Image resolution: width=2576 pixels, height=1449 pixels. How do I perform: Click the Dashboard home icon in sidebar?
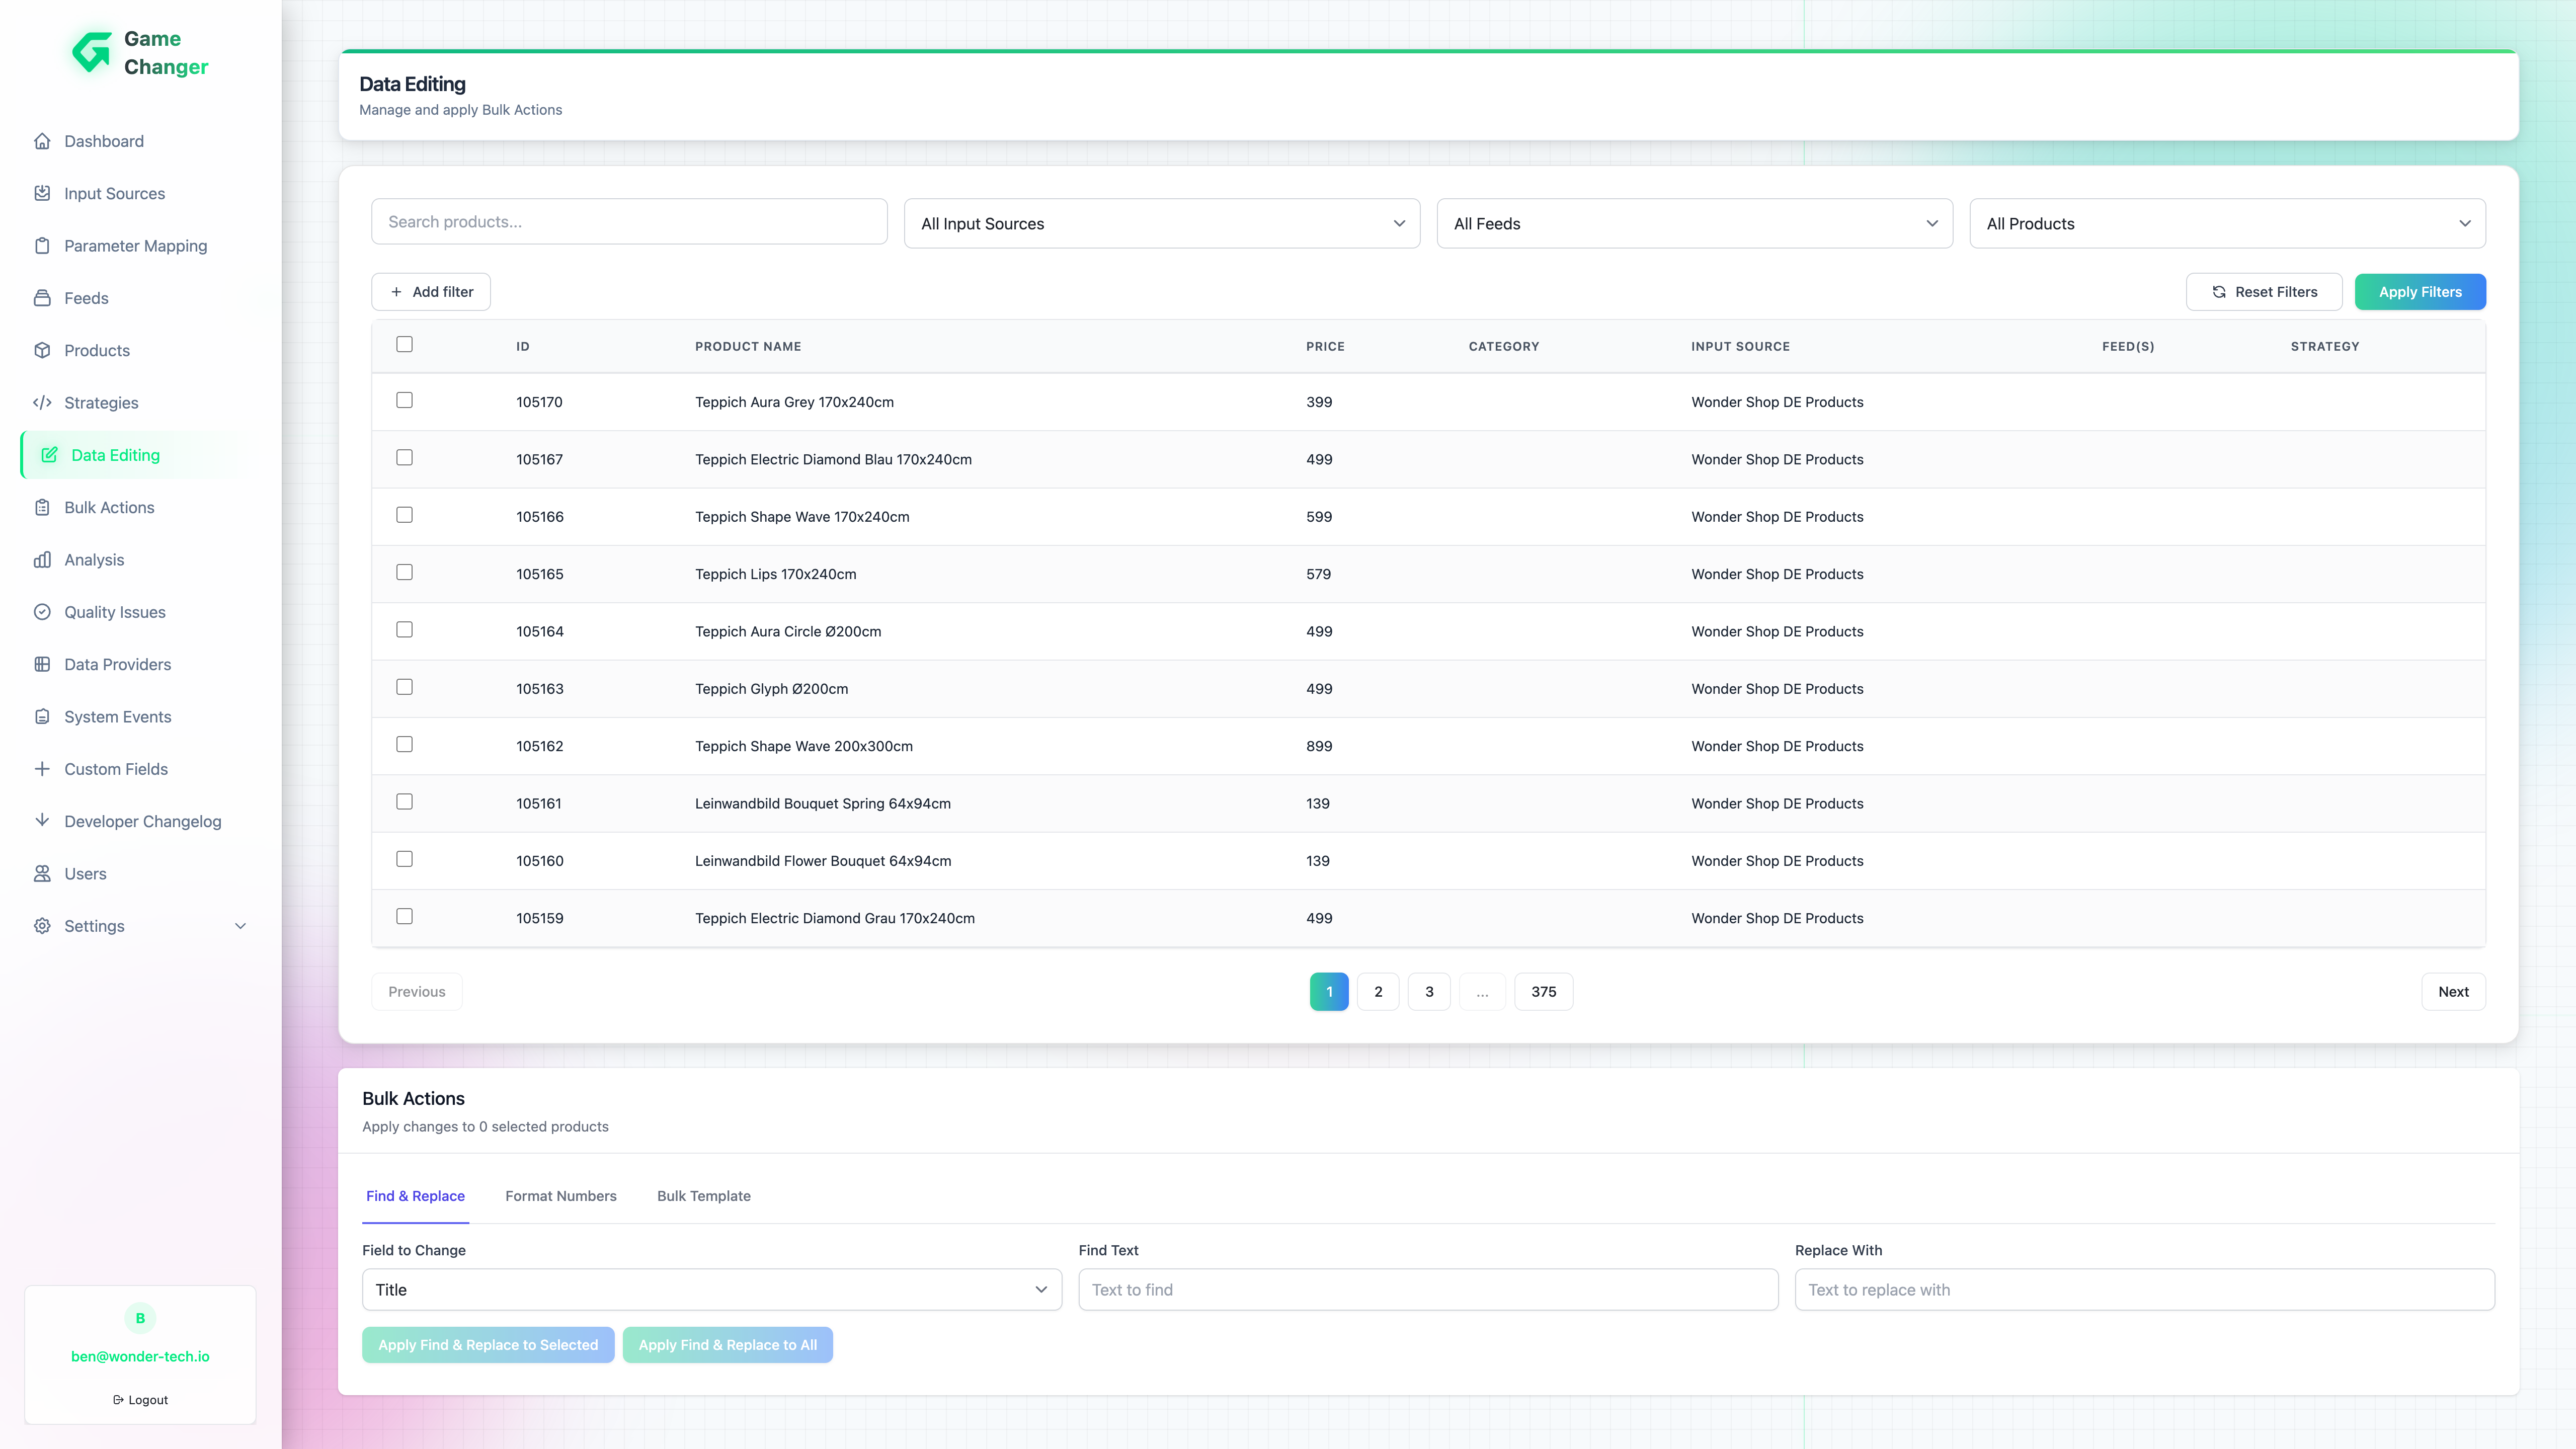click(42, 141)
